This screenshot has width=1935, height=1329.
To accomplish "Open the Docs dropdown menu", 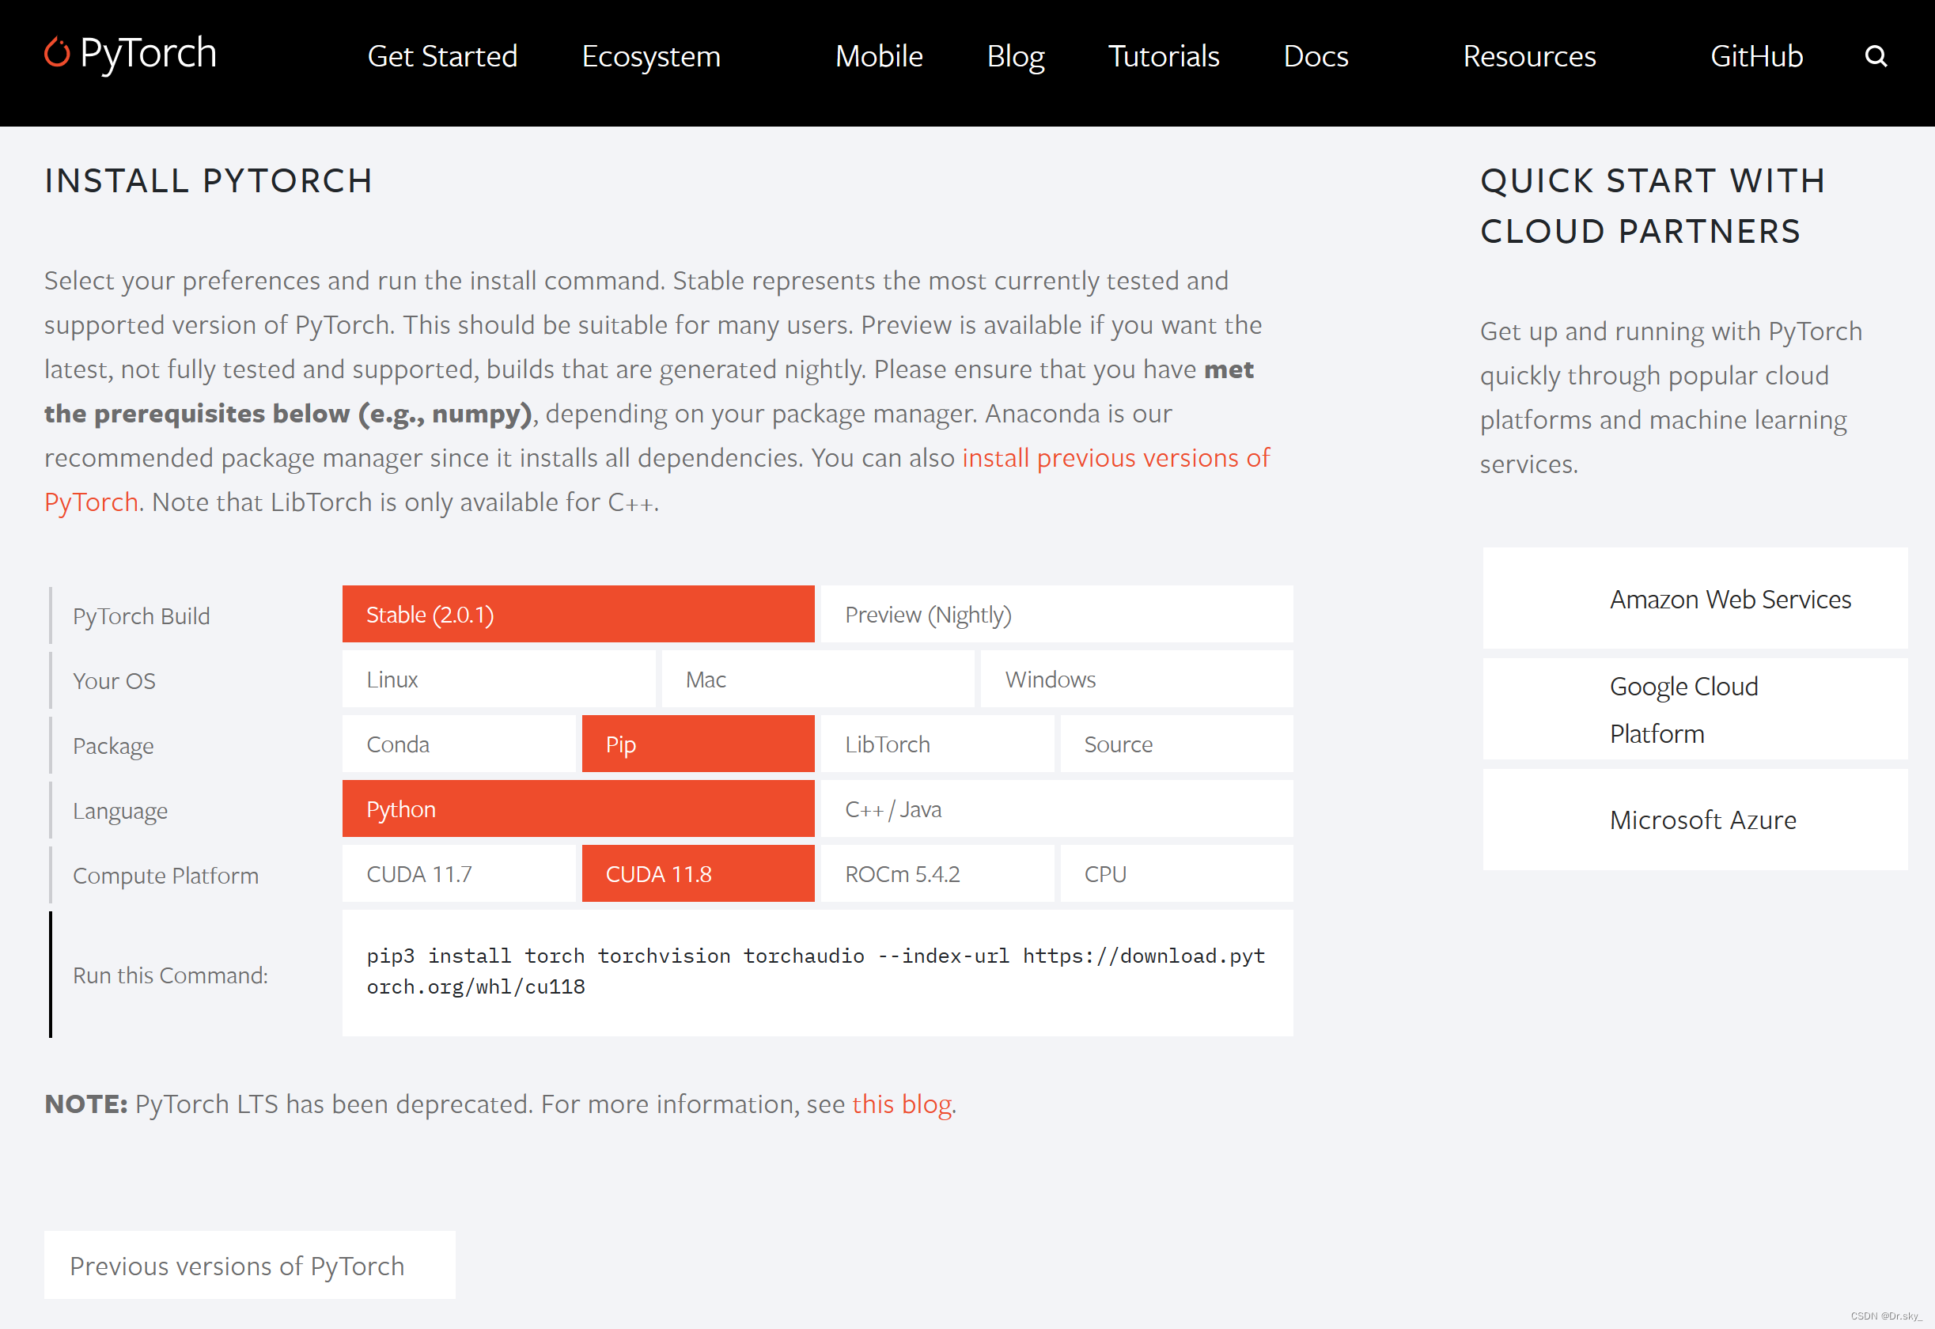I will point(1315,57).
